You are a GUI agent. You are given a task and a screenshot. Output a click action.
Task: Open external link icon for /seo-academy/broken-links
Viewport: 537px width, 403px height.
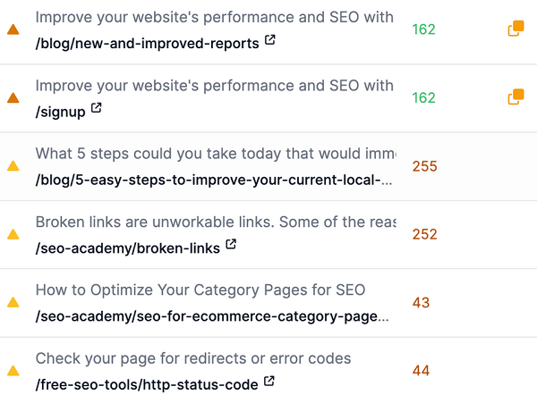[x=231, y=245]
